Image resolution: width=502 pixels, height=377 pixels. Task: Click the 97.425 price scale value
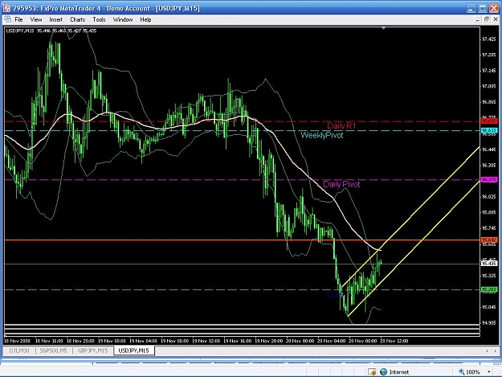(x=488, y=39)
